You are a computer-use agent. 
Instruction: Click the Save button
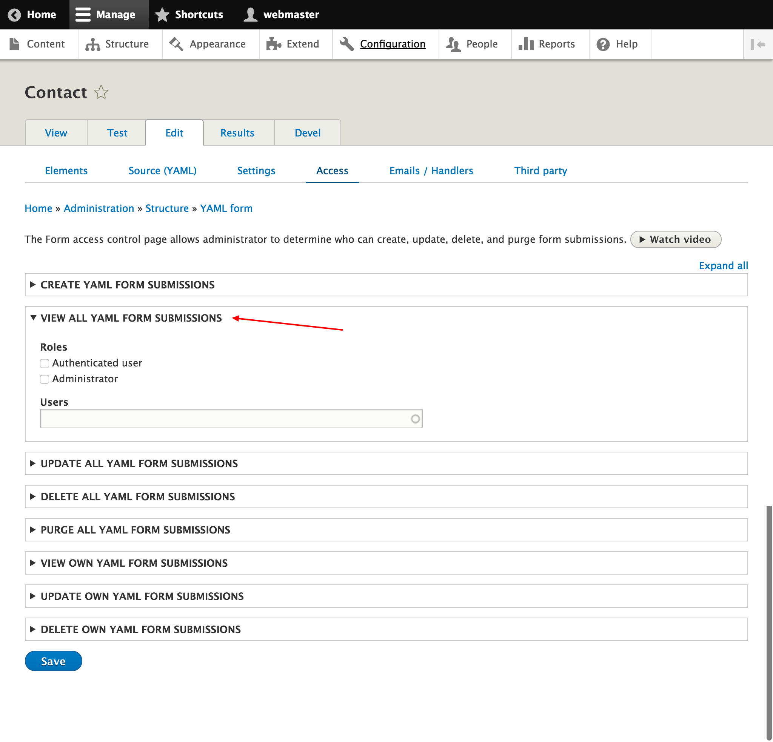(x=53, y=661)
